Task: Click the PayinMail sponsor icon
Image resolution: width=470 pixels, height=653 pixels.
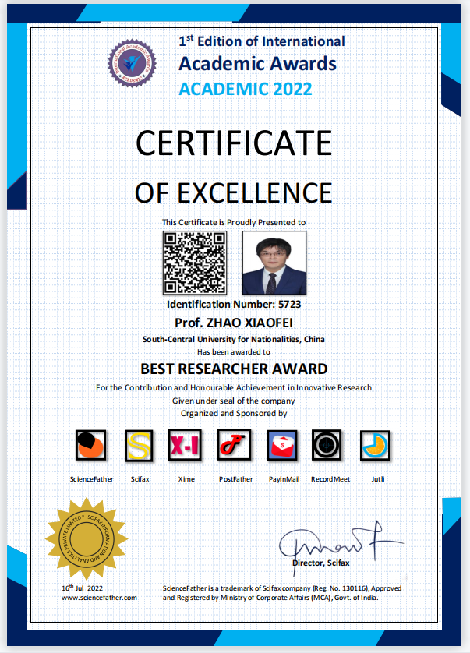Action: (x=281, y=445)
